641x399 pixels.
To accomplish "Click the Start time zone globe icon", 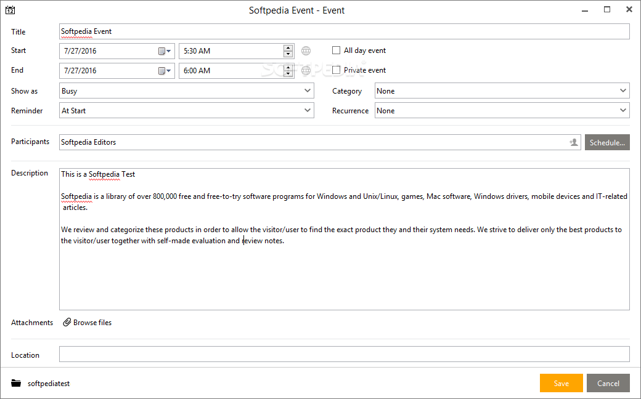I will pyautogui.click(x=306, y=50).
